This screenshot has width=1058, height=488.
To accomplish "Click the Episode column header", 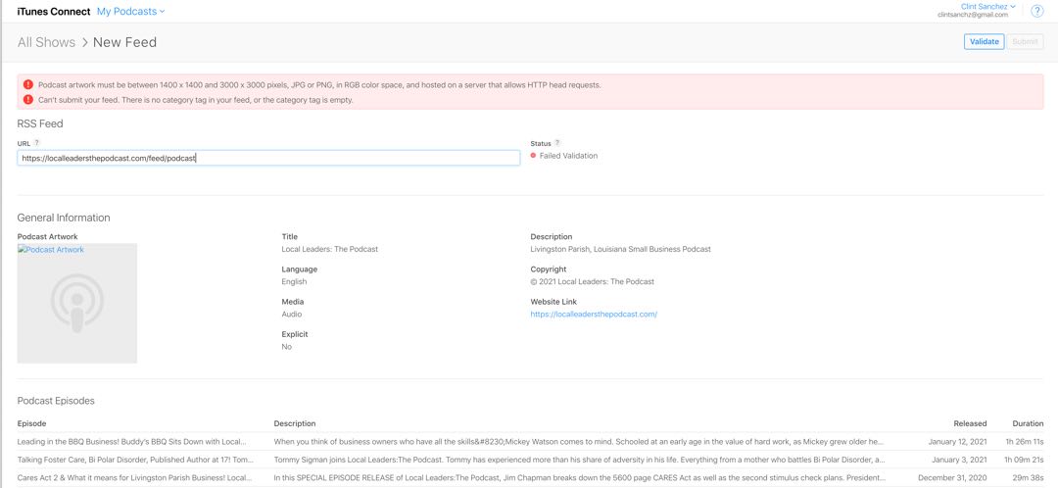I will (31, 424).
